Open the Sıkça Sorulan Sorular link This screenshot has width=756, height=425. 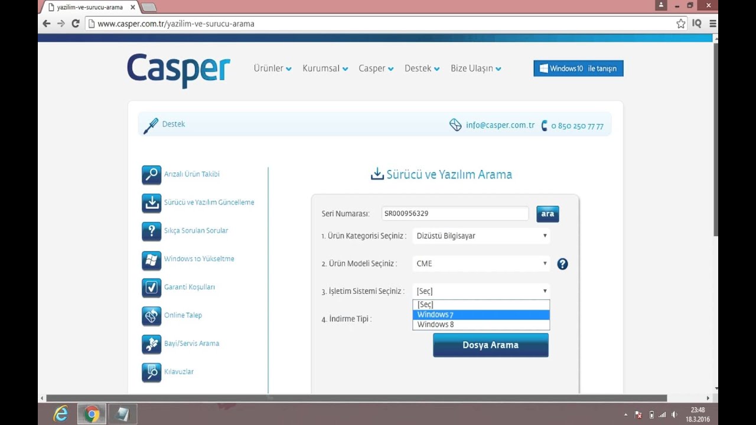click(x=196, y=231)
